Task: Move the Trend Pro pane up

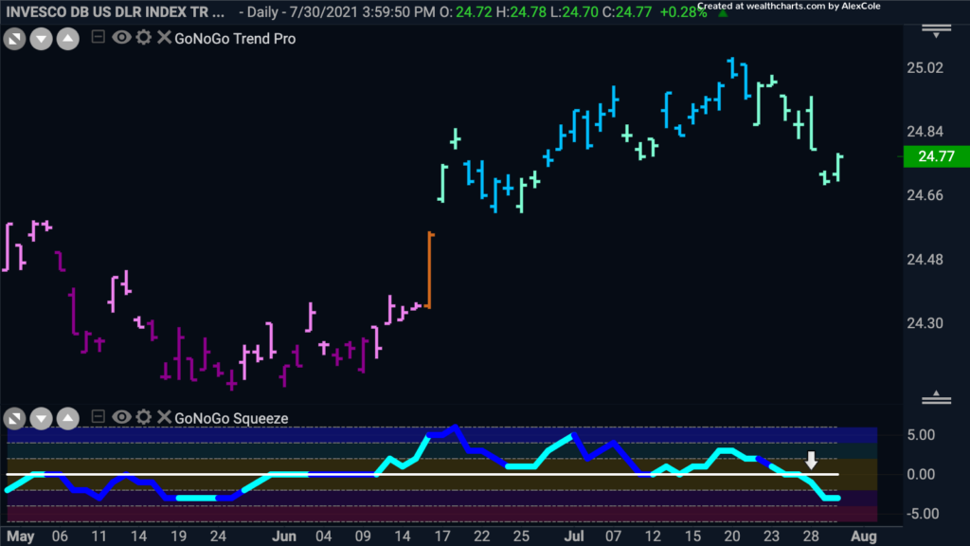Action: tap(67, 40)
